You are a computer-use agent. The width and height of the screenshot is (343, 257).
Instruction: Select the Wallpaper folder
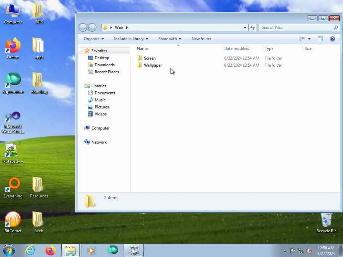[150, 65]
